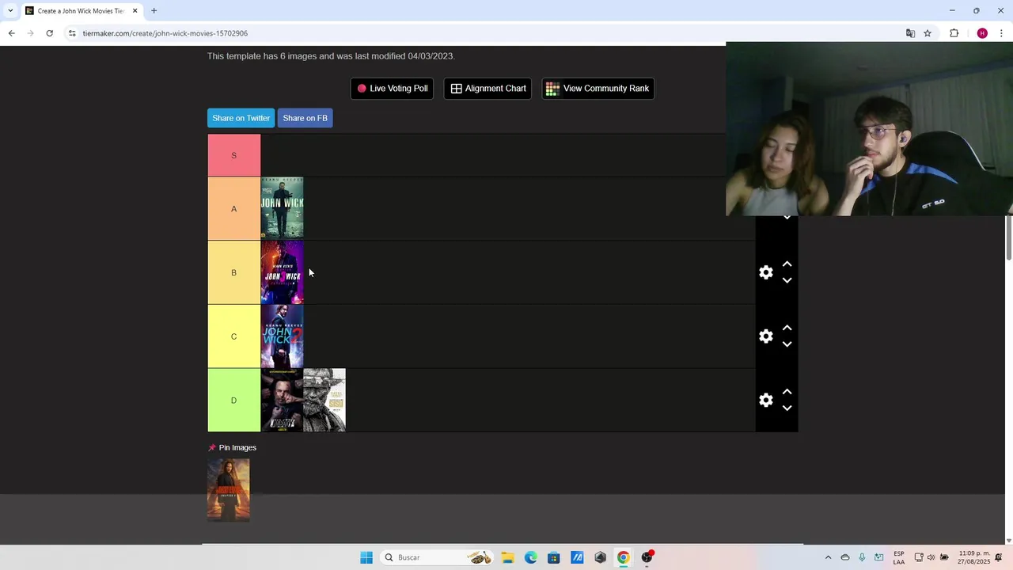
Task: Open dark hexagon app in taskbar
Action: tap(601, 557)
